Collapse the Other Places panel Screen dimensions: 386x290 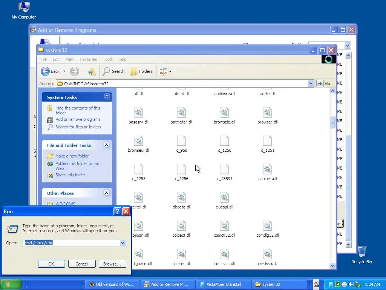tap(107, 192)
